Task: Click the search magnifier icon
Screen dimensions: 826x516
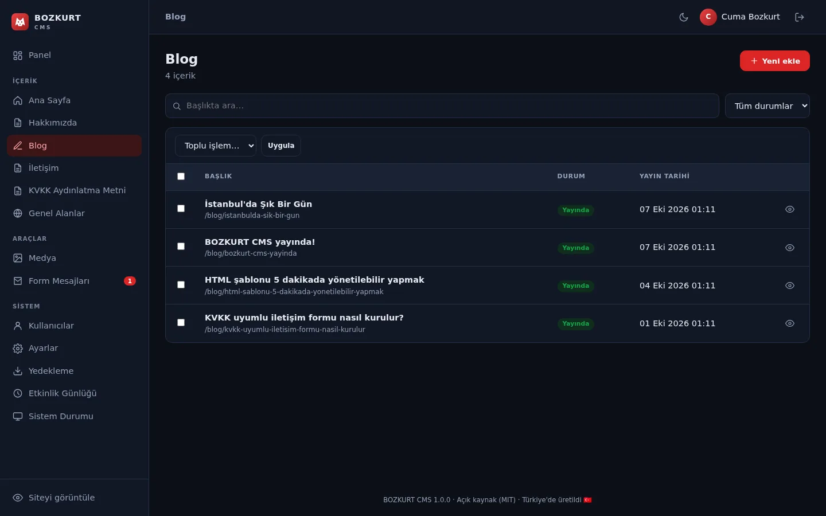Action: [x=177, y=106]
